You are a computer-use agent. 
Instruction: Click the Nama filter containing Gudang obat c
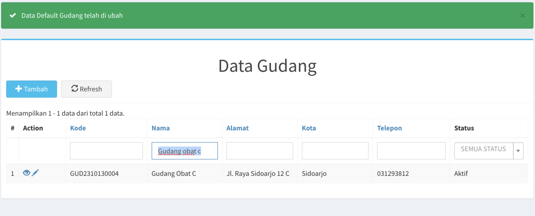pyautogui.click(x=185, y=151)
